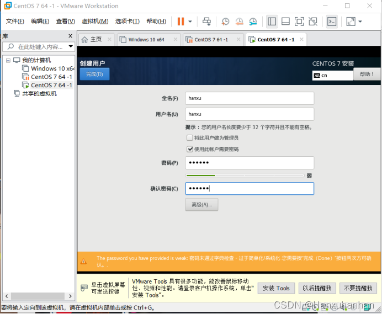Select the paused CentOS 7 64 -1 tree item
The image size is (382, 314).
click(51, 77)
